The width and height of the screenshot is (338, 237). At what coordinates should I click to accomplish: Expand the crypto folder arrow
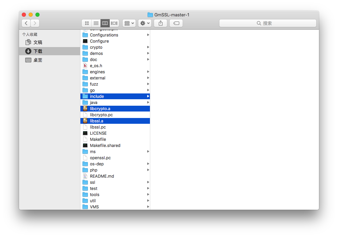[x=148, y=47]
